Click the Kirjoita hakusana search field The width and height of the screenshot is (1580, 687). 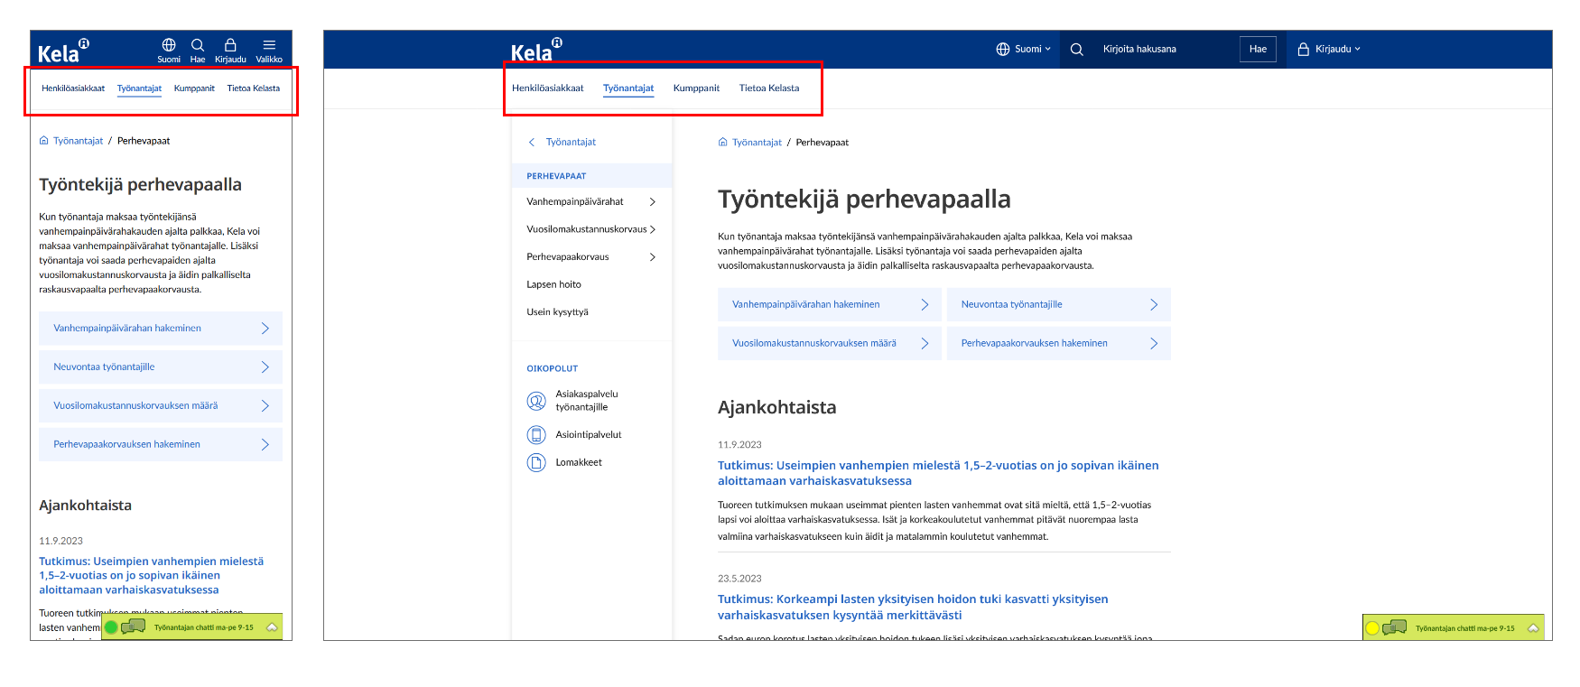(x=1165, y=50)
